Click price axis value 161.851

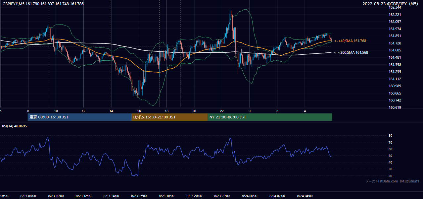pos(395,36)
